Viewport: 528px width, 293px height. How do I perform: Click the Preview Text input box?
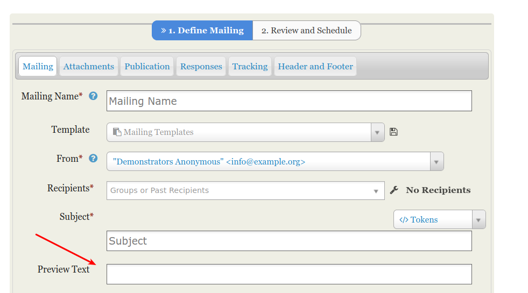pos(289,274)
